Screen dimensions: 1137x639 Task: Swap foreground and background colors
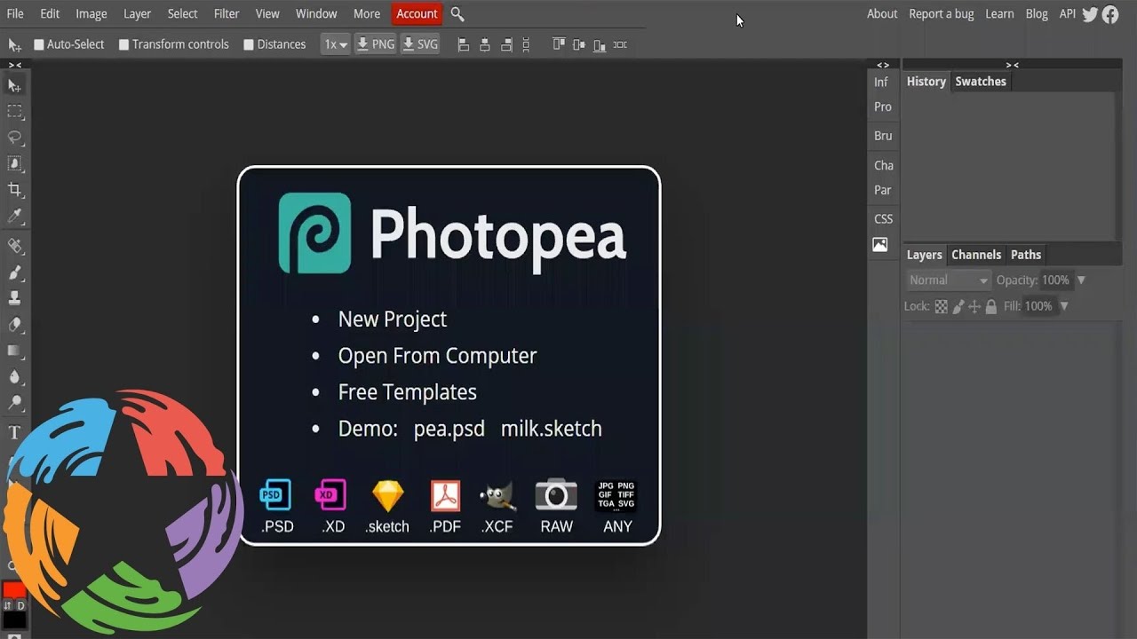[x=8, y=606]
